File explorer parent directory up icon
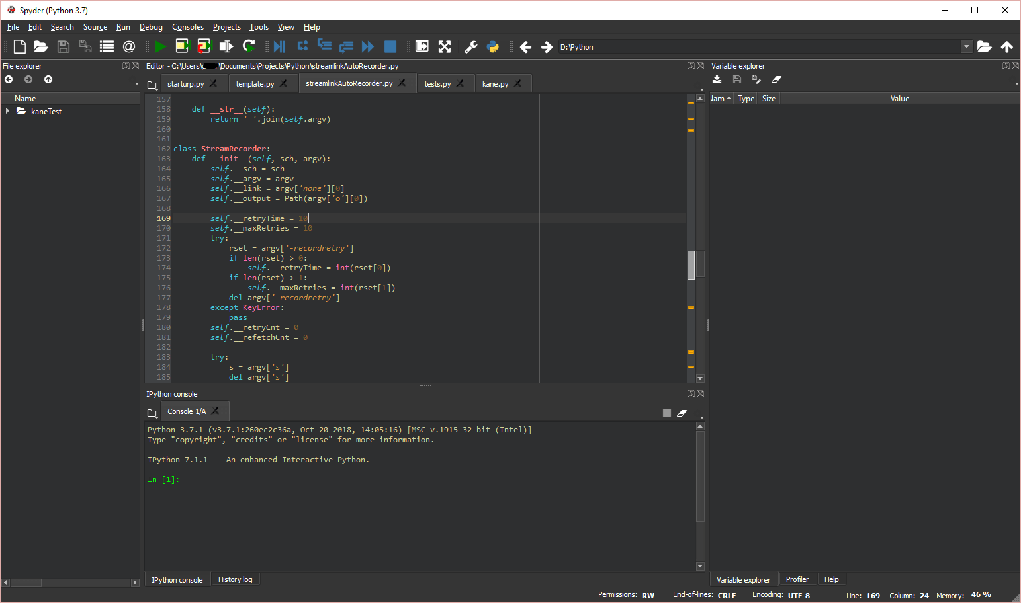Image resolution: width=1021 pixels, height=603 pixels. (x=48, y=79)
